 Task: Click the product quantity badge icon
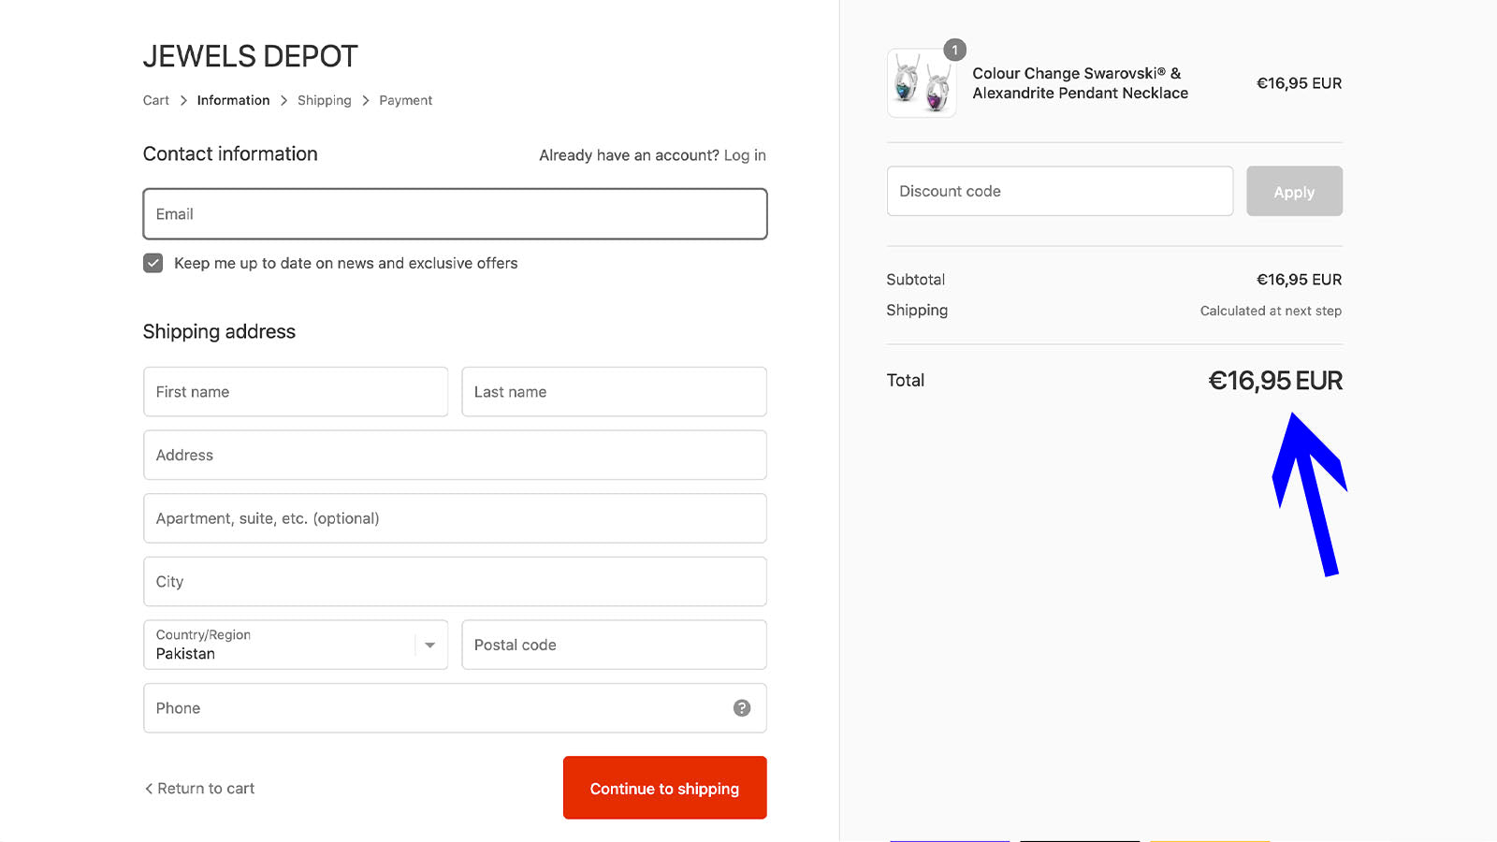click(x=954, y=50)
